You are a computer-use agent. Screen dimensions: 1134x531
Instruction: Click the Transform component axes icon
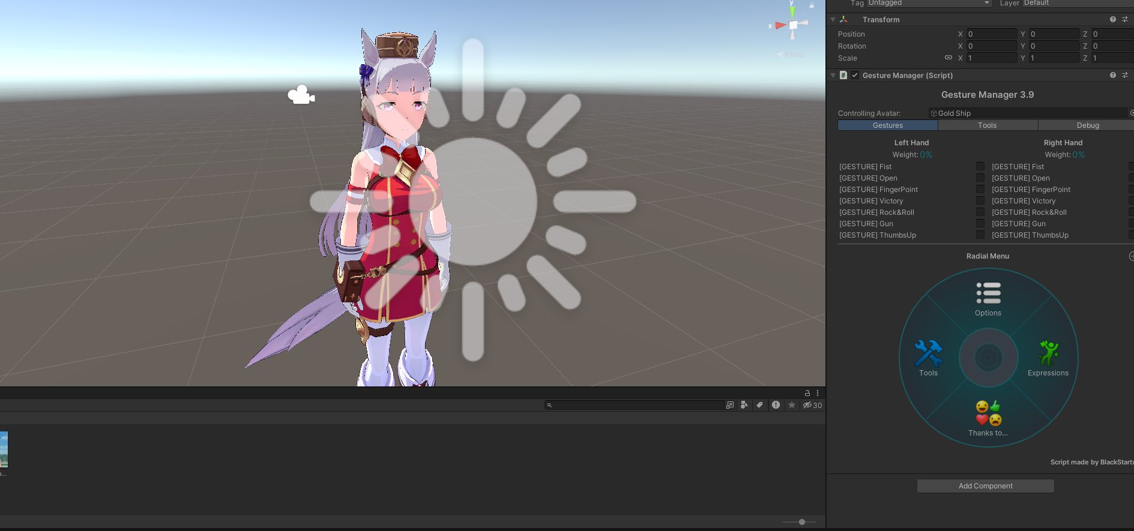843,20
